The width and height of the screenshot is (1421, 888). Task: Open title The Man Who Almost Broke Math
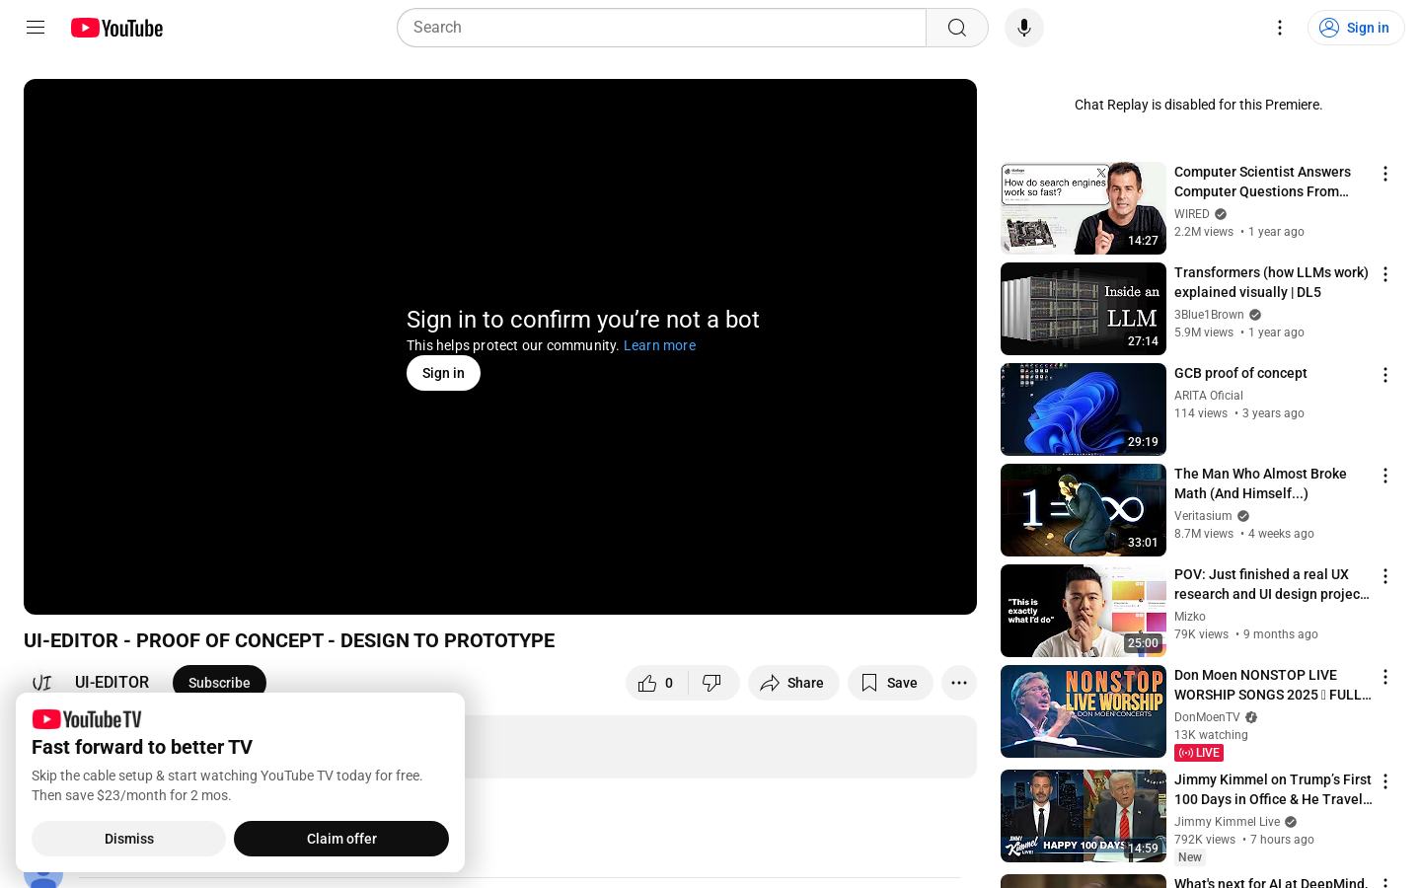point(1260,483)
